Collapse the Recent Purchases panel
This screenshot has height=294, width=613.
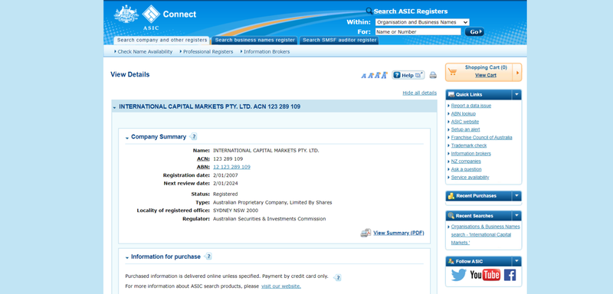point(516,195)
